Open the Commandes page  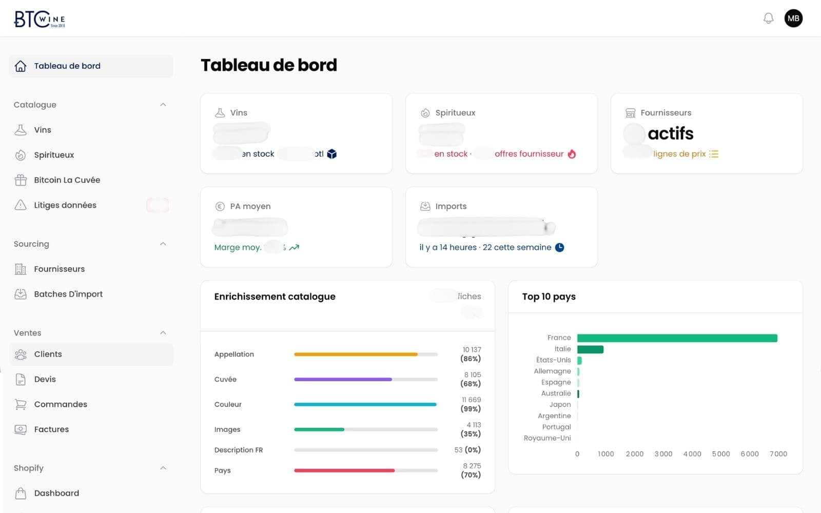(91, 404)
